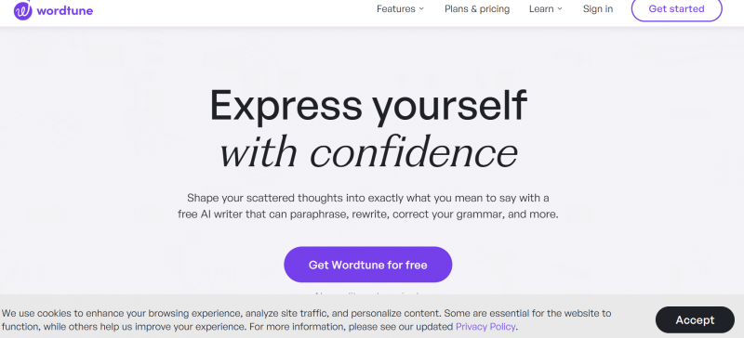
Task: Click the Express yourself headline
Action: click(368, 106)
